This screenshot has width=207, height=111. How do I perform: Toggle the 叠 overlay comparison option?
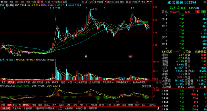[x=127, y=2]
